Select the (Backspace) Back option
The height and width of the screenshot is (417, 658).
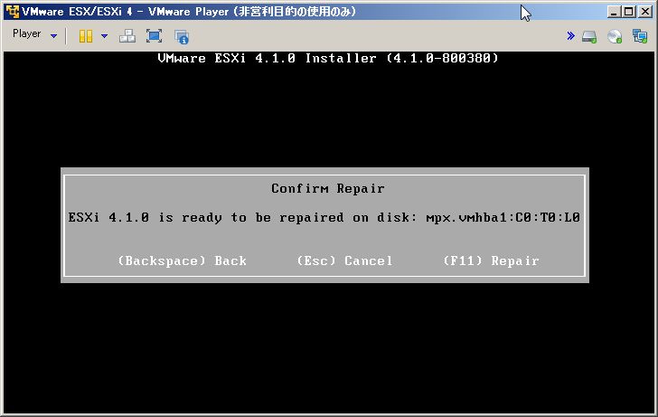182,261
